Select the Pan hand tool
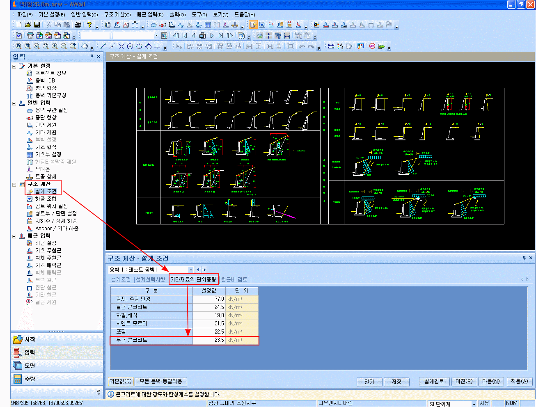This screenshot has width=536, height=407. [85, 46]
